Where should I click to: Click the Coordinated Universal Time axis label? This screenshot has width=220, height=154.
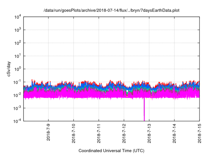click(x=111, y=151)
